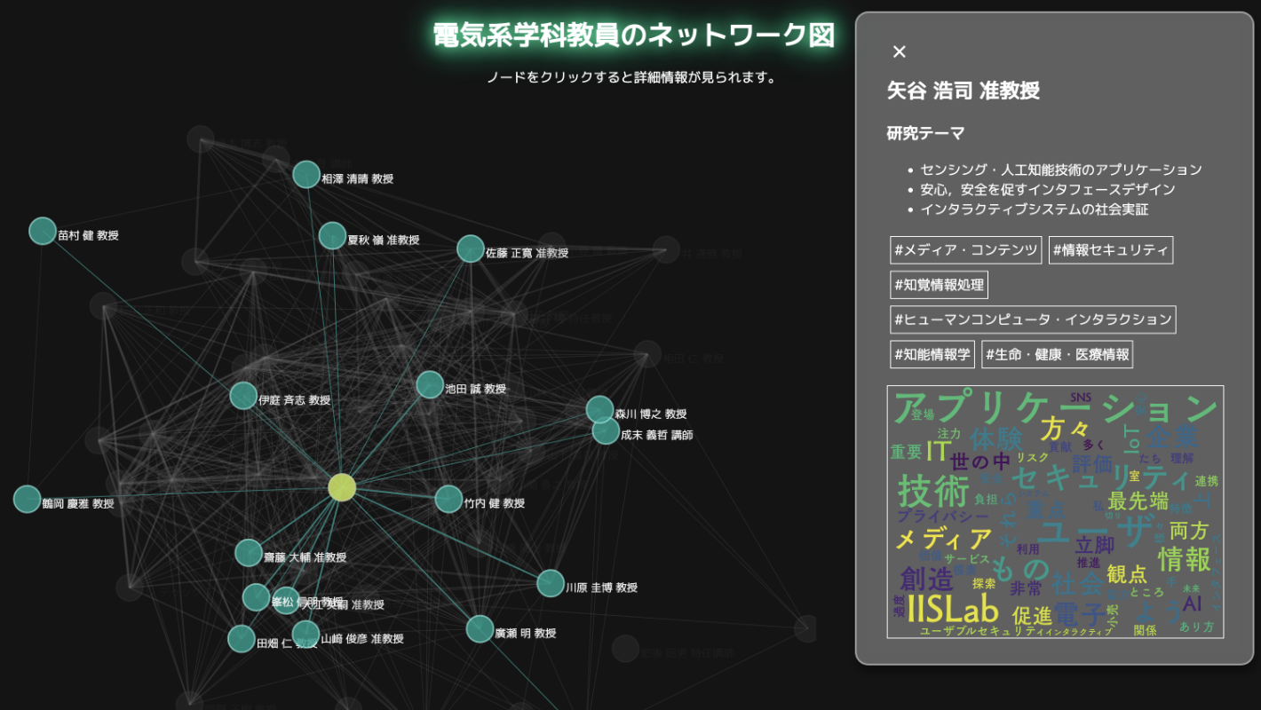Select the 苗村 健 教授 node
The width and height of the screenshot is (1261, 710).
43,231
